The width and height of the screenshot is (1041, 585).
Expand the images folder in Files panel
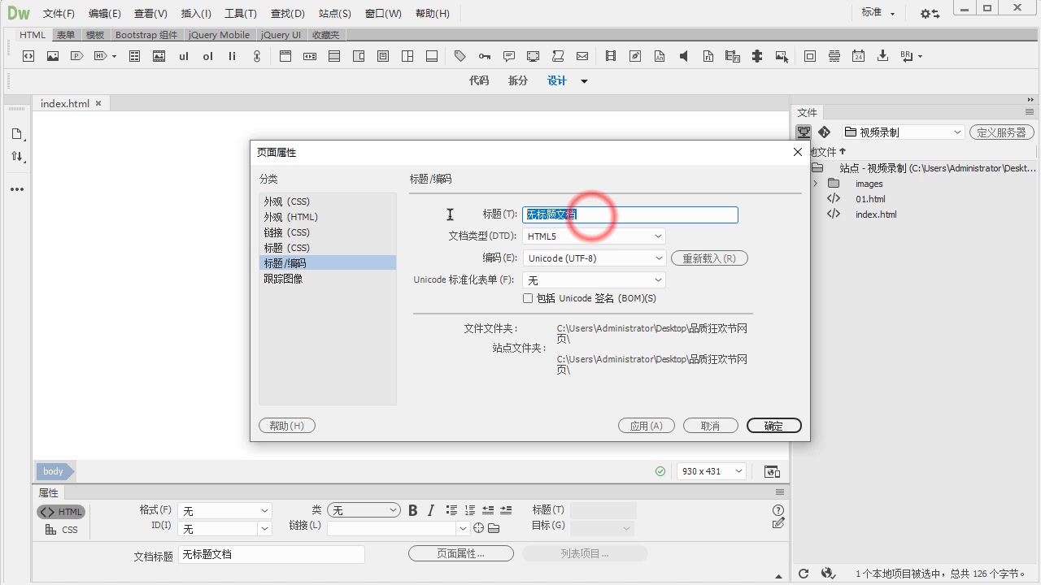click(x=815, y=184)
